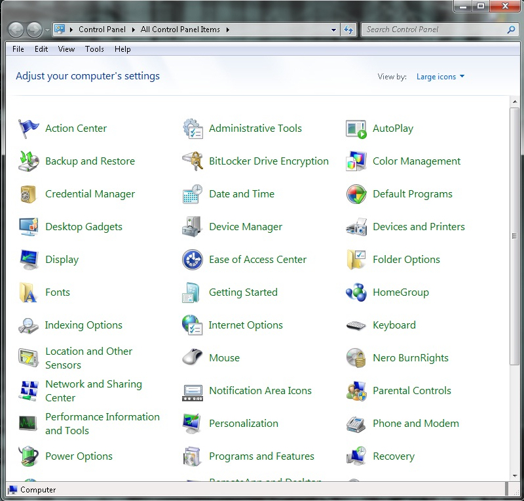Screen dimensions: 524x501
Task: Click the scrollbar down arrow
Action: (x=514, y=476)
